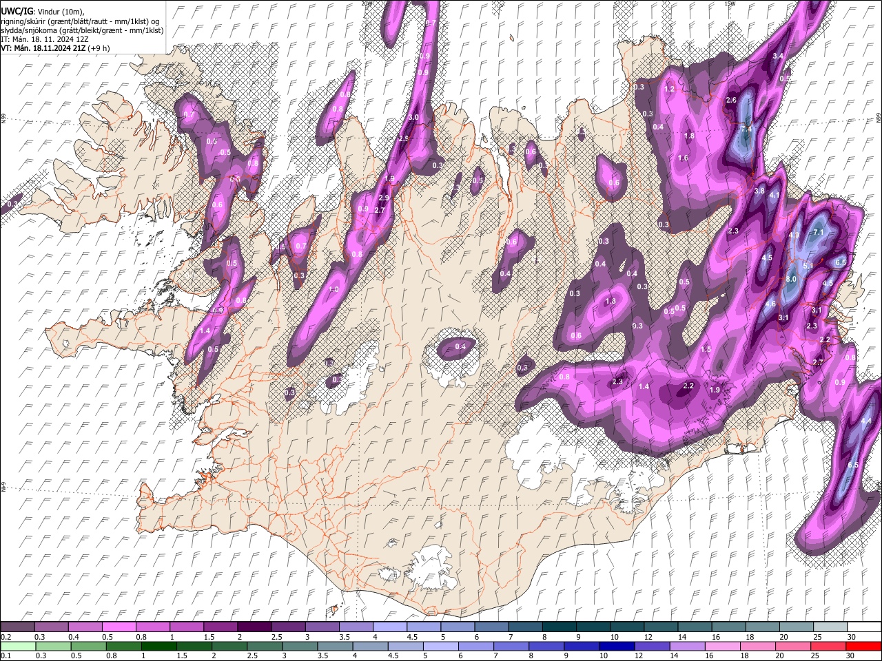882x661 pixels.
Task: Select the '1.6' map value label
Action: point(683,158)
